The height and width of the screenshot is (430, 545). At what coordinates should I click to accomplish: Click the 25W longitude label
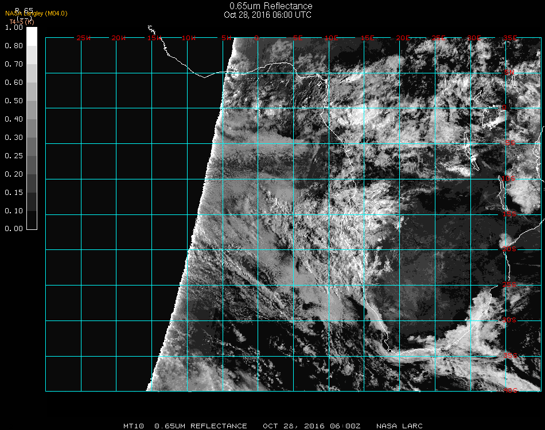click(x=83, y=38)
